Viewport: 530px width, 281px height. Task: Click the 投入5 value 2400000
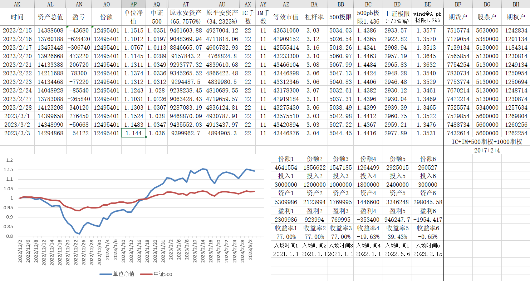point(397,185)
